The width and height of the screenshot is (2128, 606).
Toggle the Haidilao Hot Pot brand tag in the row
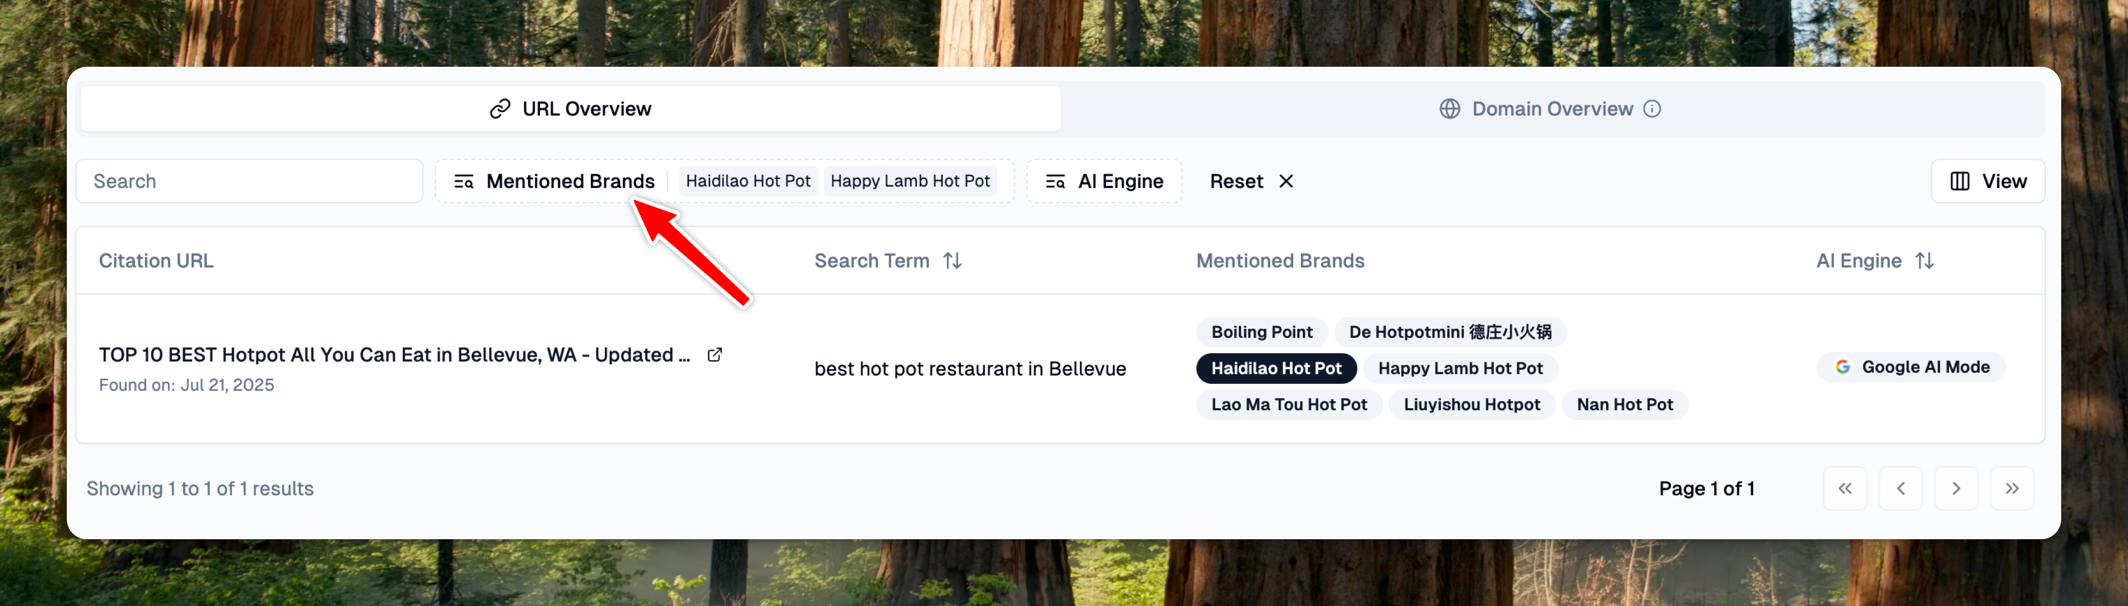click(x=1275, y=368)
